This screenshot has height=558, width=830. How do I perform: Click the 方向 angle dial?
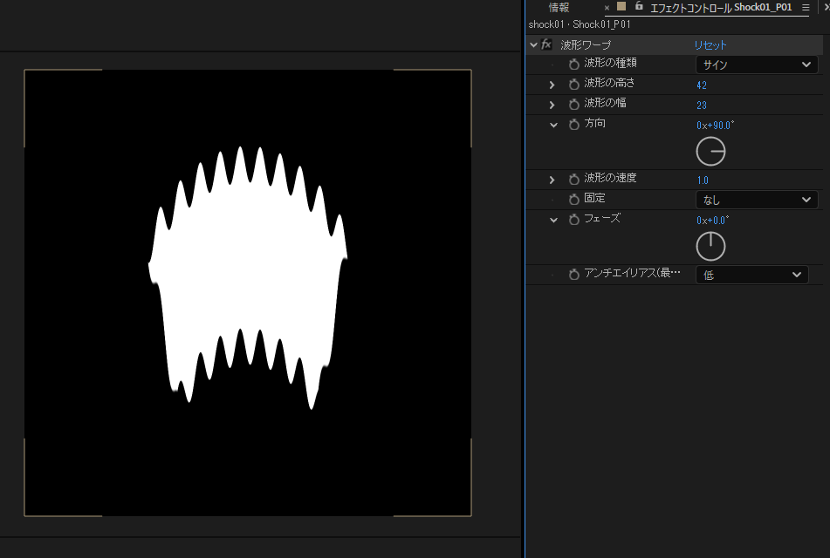coord(710,152)
